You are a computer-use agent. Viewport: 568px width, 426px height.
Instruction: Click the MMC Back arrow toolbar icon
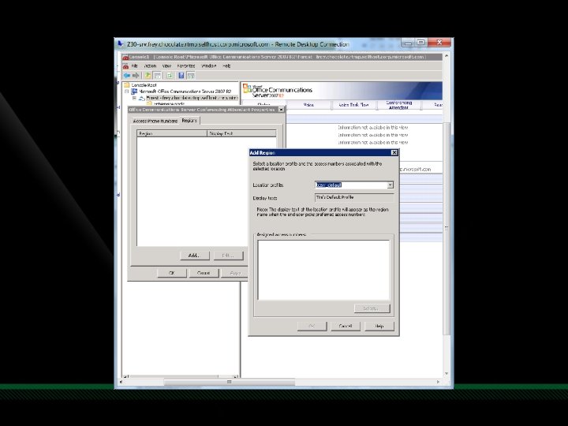(127, 76)
